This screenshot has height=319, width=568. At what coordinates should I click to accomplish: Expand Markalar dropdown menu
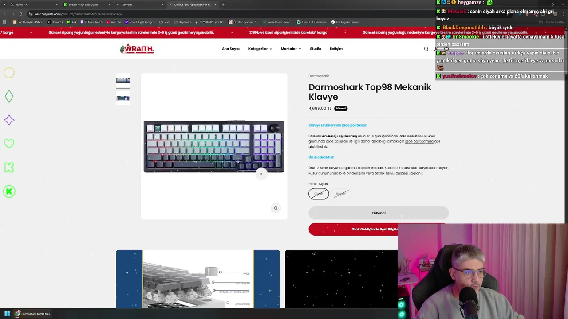coord(291,49)
